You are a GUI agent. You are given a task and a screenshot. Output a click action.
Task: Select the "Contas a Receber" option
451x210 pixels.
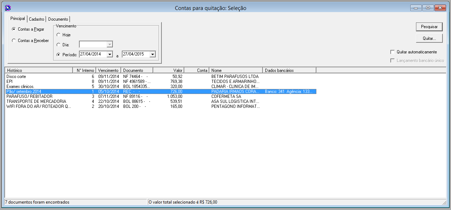coord(14,40)
